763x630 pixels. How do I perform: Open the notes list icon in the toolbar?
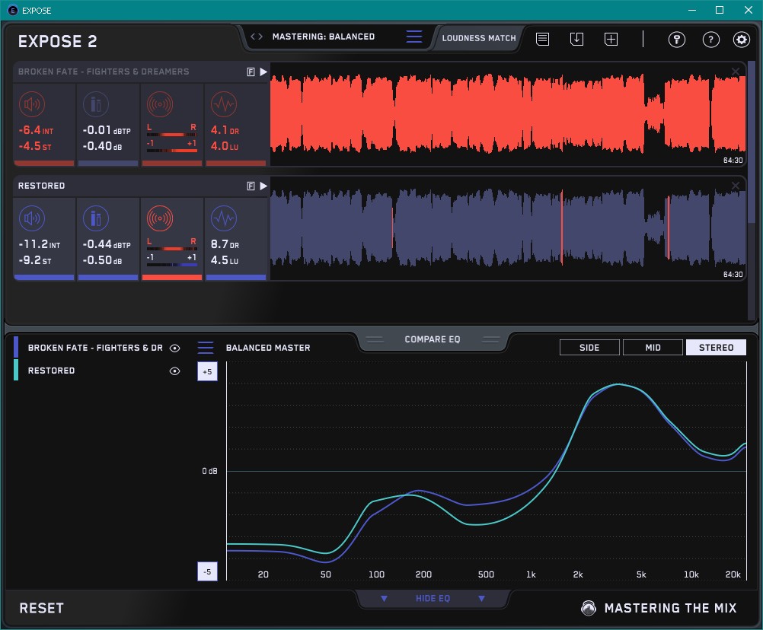click(542, 39)
